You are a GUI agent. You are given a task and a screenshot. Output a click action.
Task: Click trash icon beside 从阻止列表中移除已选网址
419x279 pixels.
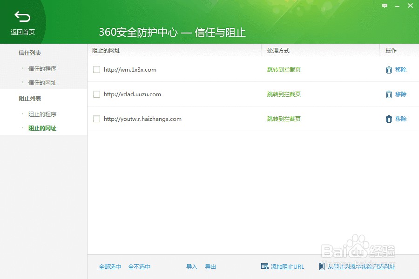(x=322, y=266)
